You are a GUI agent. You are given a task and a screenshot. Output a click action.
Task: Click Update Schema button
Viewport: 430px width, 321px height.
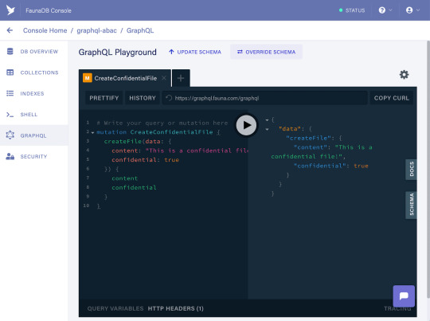195,52
